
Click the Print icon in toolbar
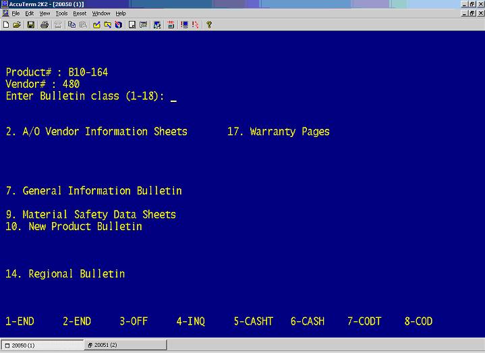coord(44,25)
